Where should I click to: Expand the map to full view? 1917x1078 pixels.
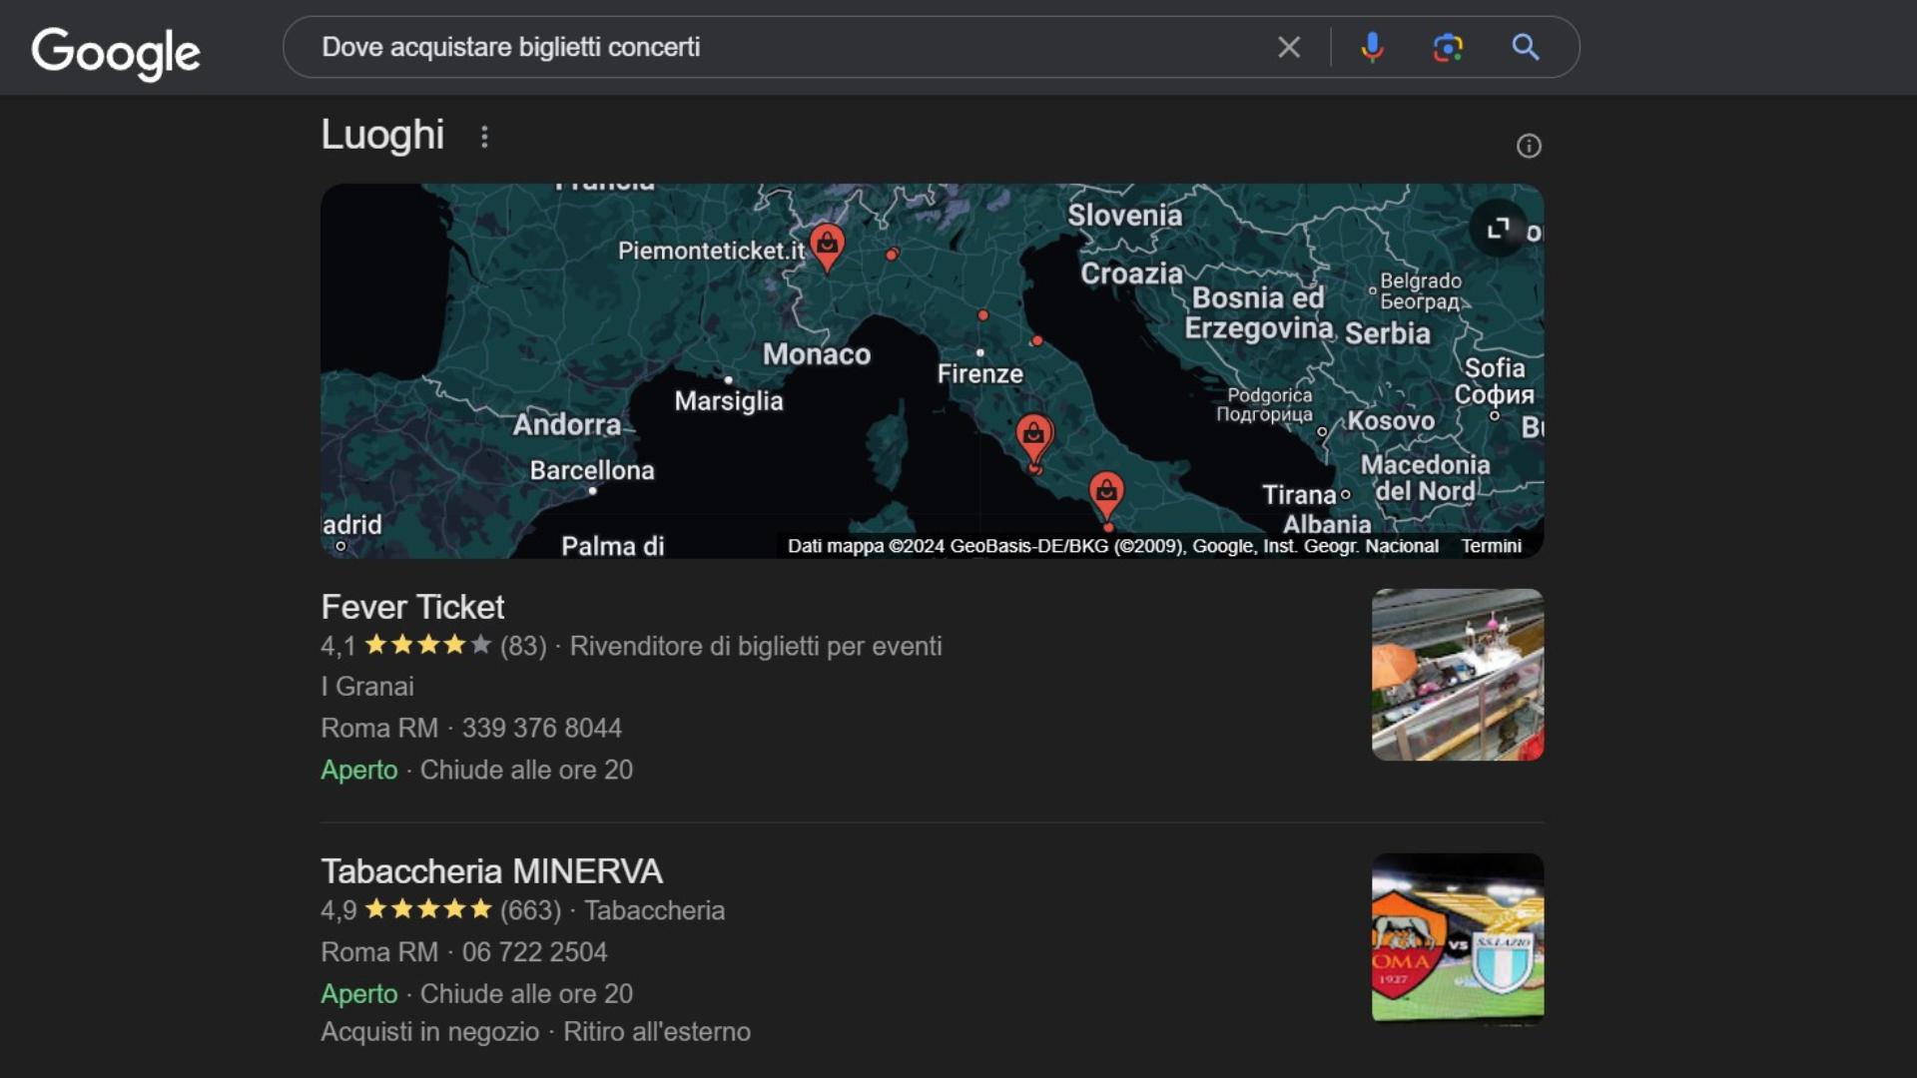1498,229
